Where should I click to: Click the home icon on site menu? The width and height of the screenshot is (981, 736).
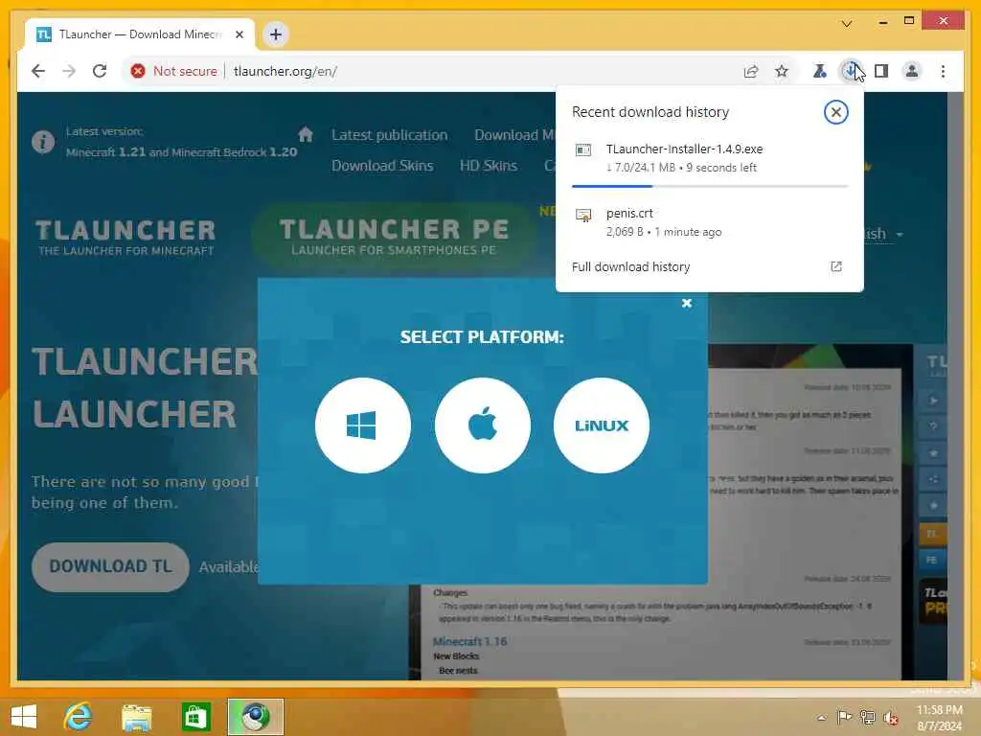[306, 134]
